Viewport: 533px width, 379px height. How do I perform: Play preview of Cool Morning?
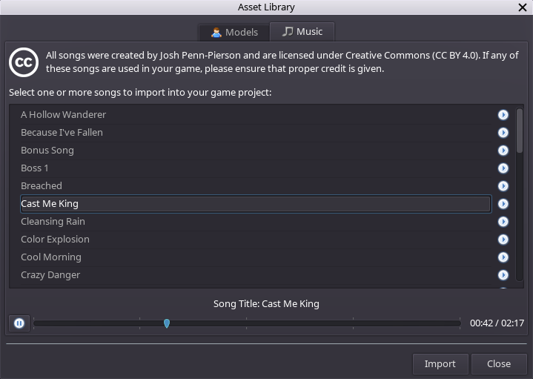click(503, 257)
